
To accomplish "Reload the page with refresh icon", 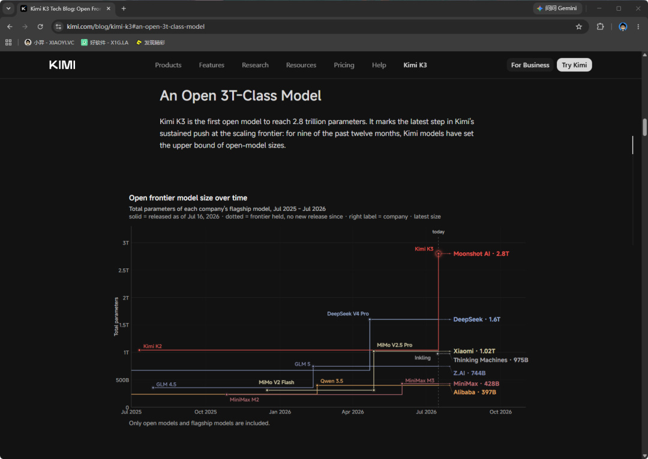I will [40, 26].
